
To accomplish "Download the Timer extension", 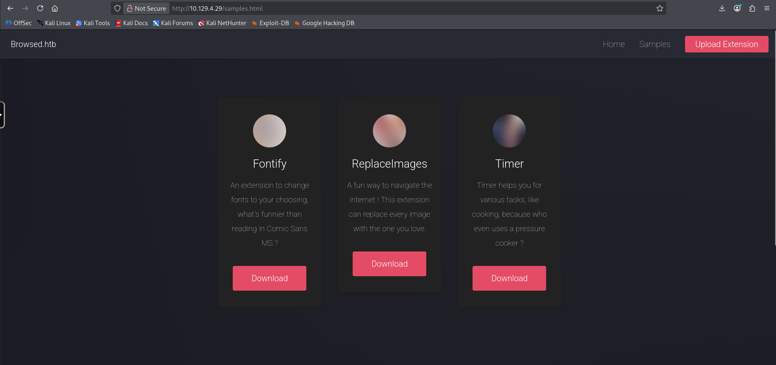I will pos(509,278).
